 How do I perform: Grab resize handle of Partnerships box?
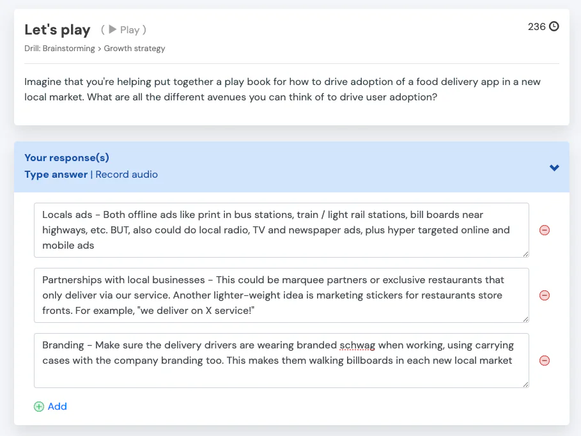[525, 319]
